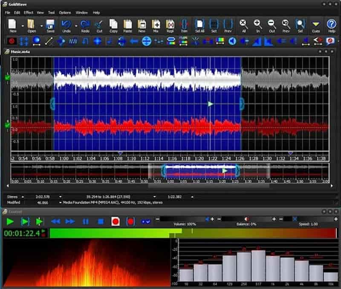Redo the last undone change

tap(85, 26)
